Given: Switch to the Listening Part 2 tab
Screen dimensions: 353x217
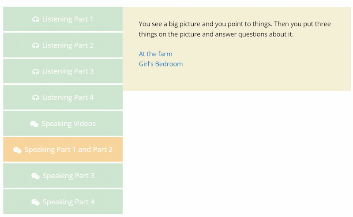Looking at the screenshot, I should pos(68,45).
